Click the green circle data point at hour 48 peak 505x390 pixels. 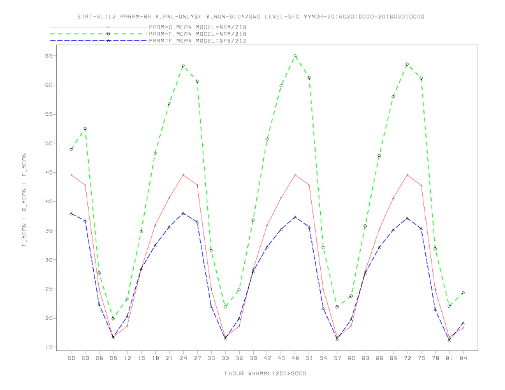pos(295,56)
